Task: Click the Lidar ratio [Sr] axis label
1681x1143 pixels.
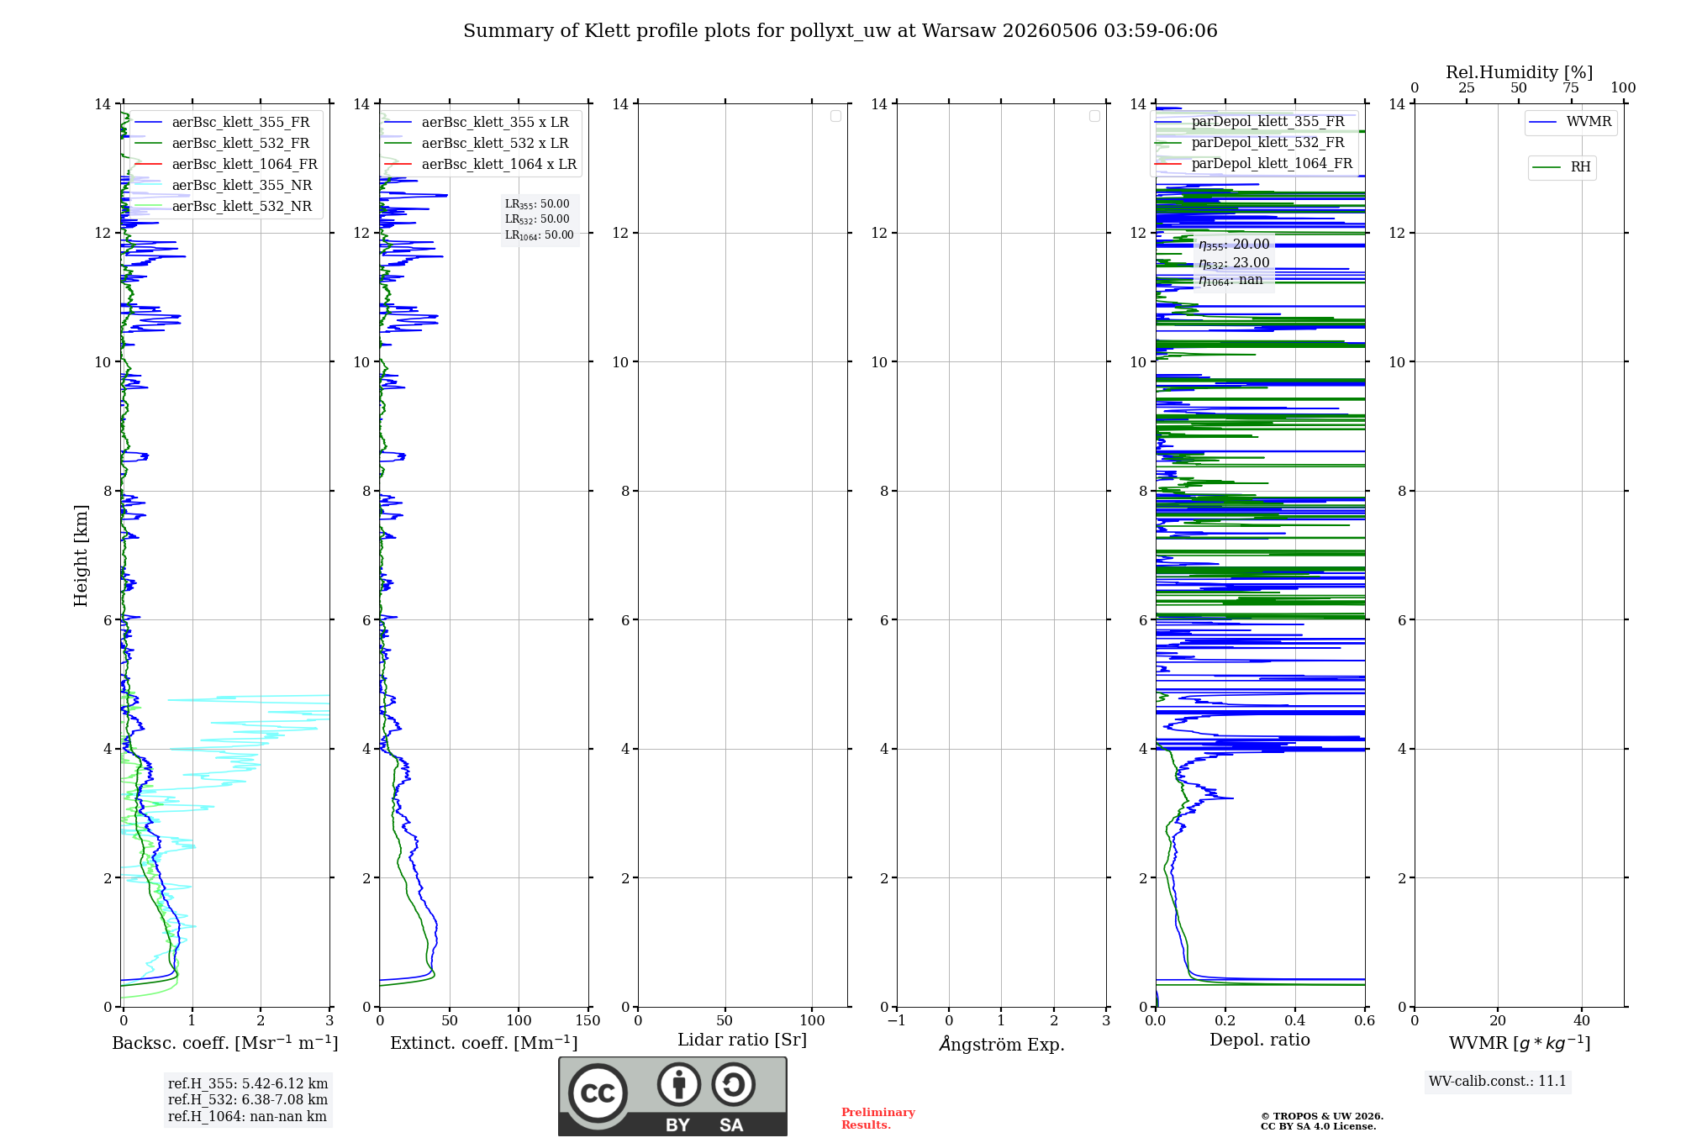Action: click(742, 1040)
